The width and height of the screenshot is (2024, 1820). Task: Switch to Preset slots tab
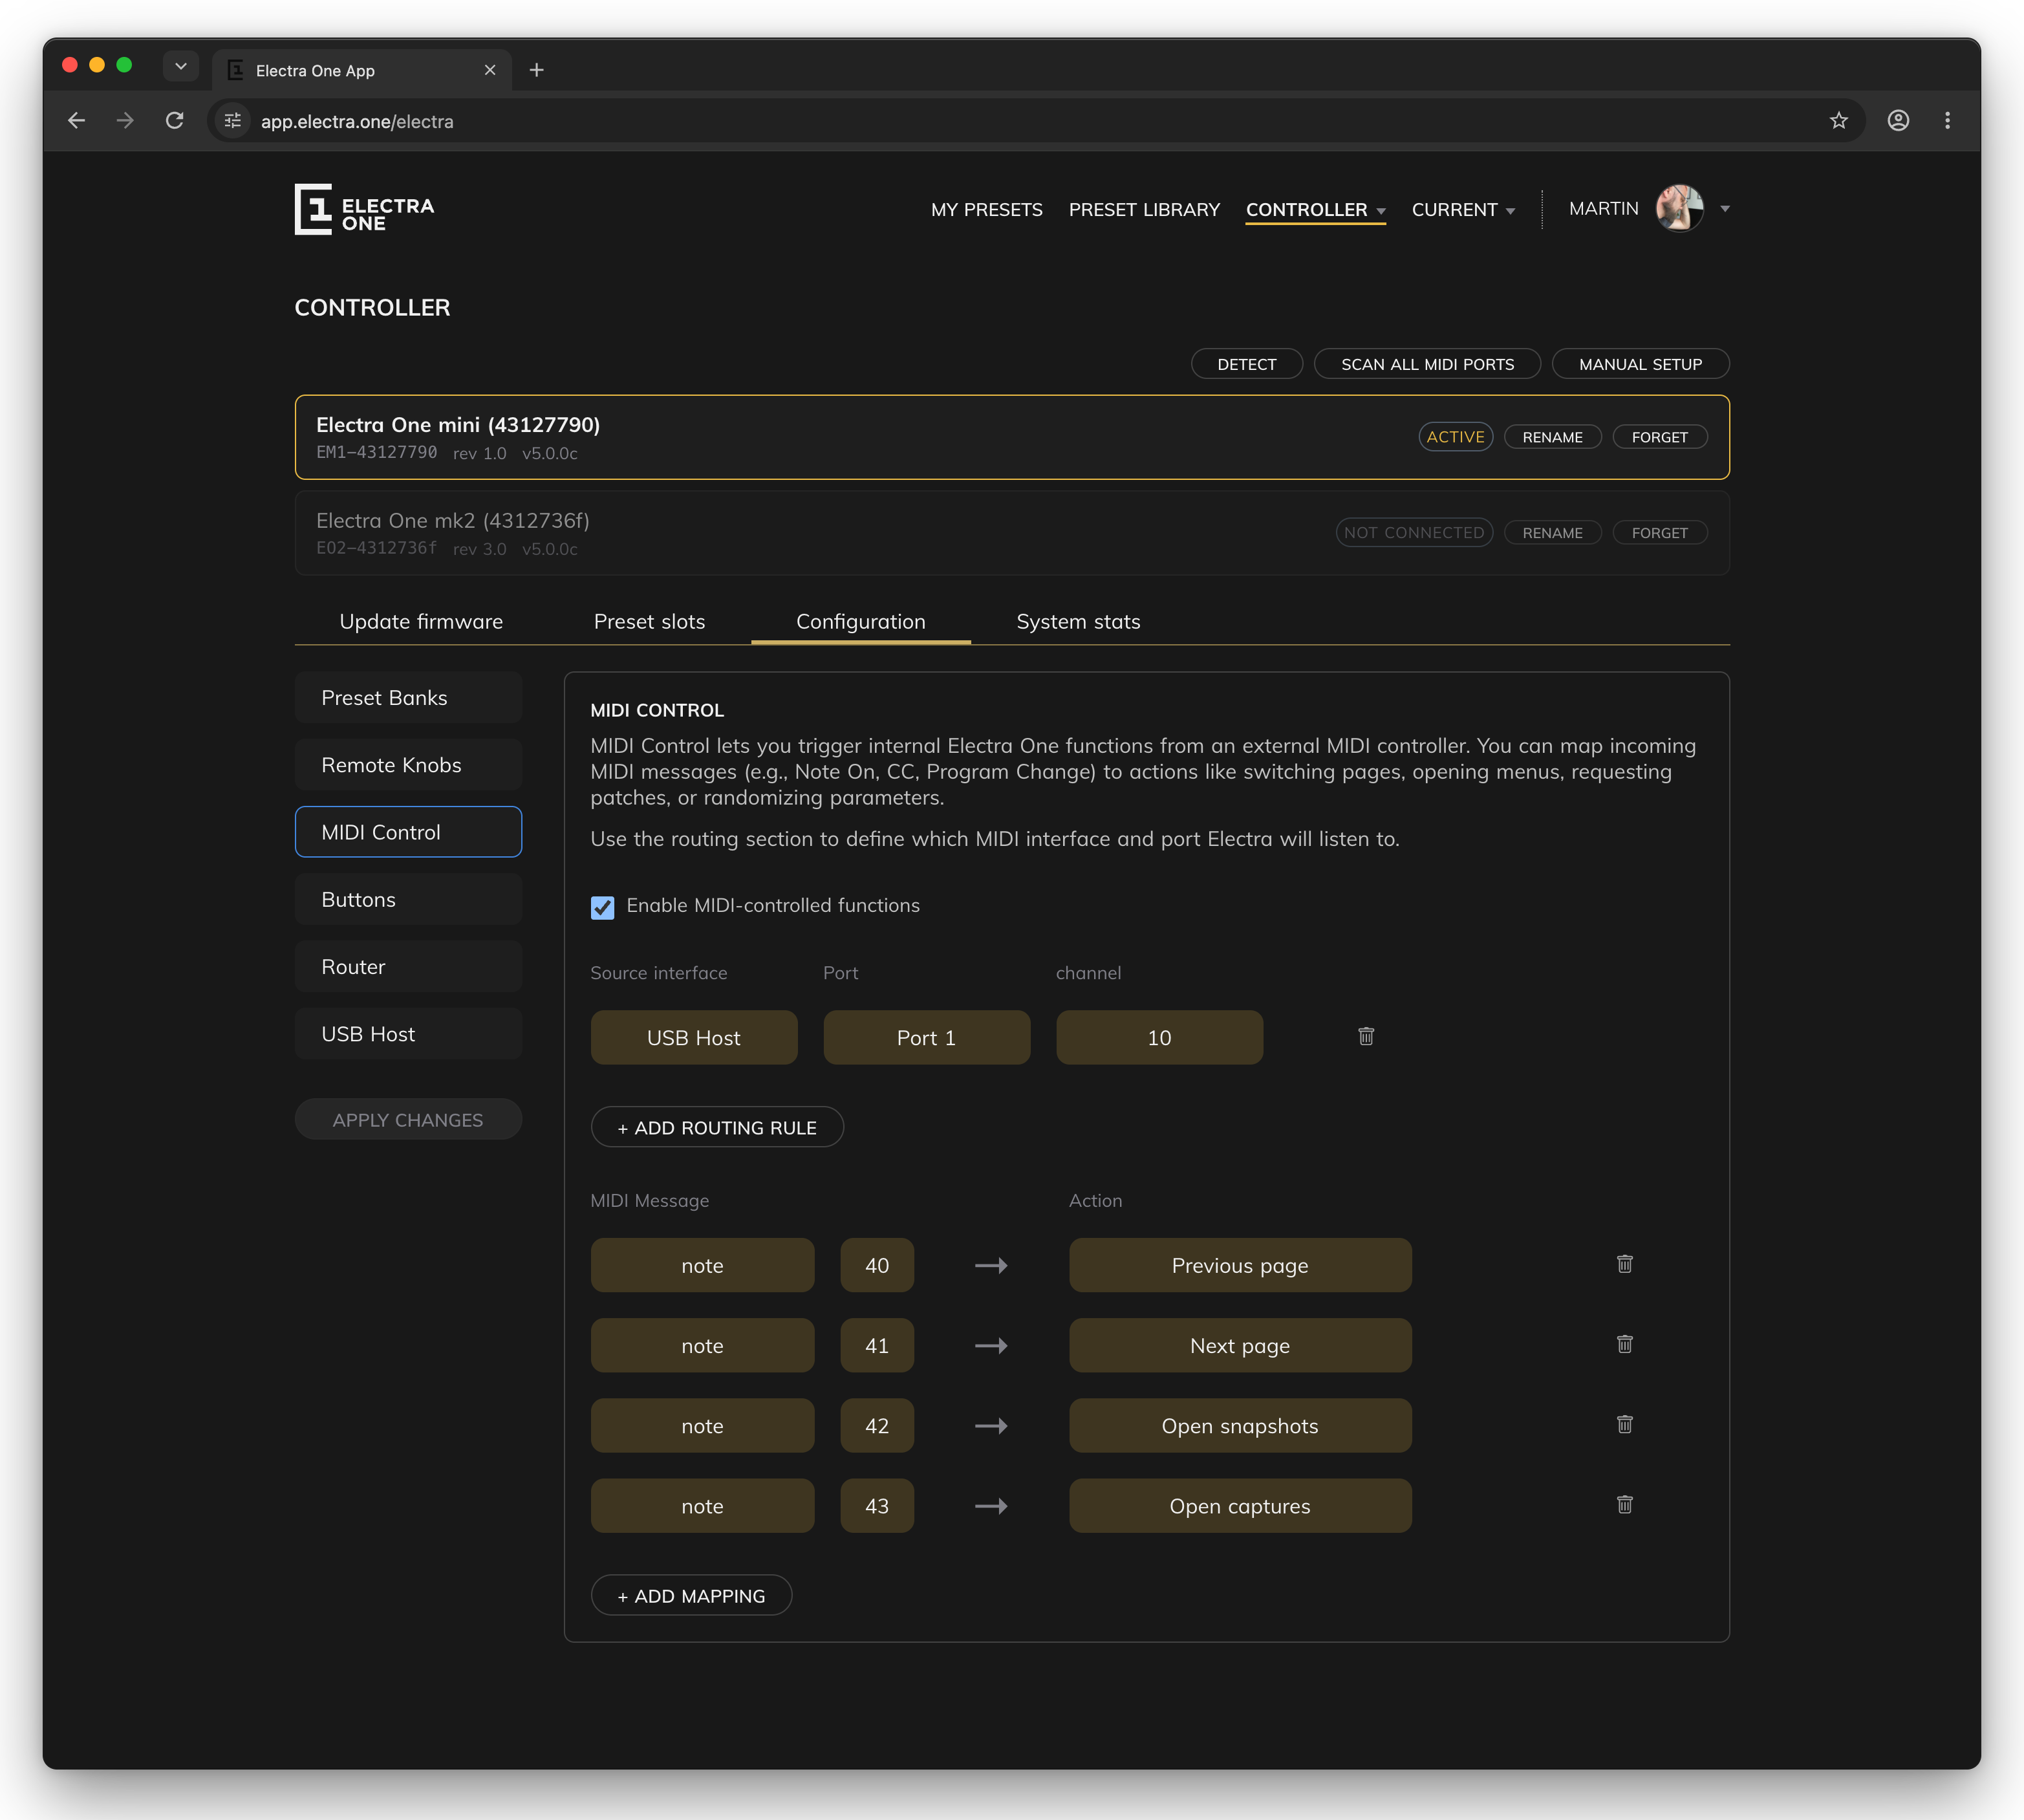pyautogui.click(x=649, y=621)
